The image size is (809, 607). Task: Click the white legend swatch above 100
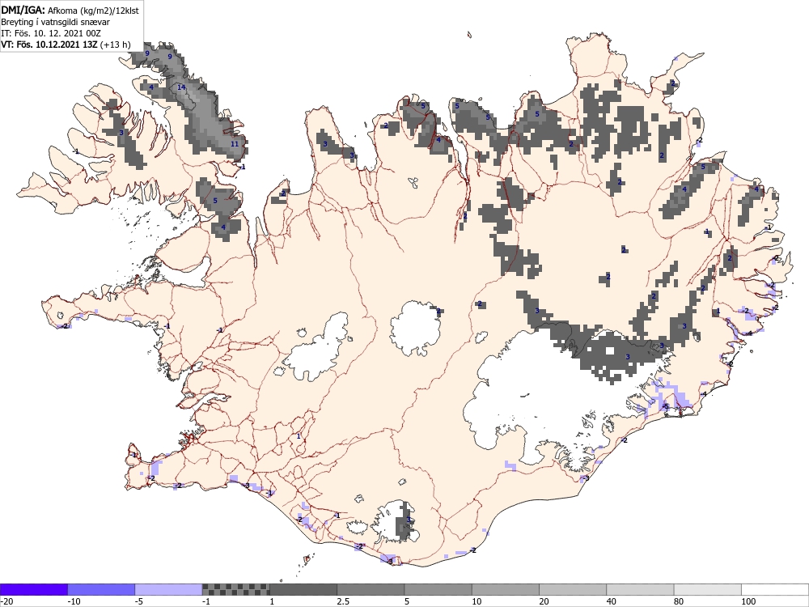[775, 589]
